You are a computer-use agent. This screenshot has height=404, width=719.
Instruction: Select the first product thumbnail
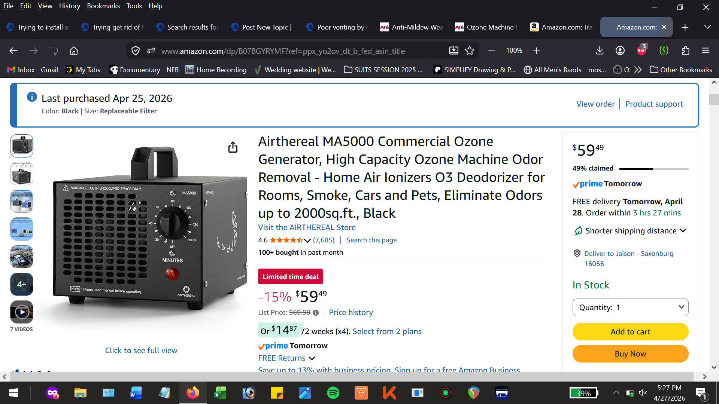click(x=22, y=146)
